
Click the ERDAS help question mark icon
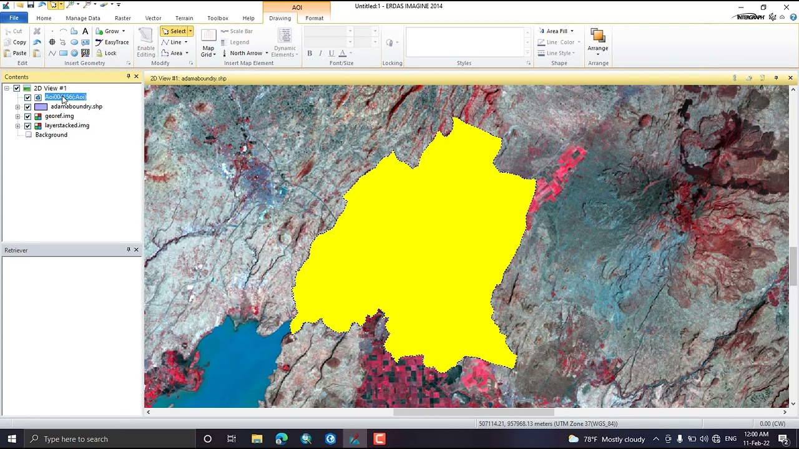click(x=793, y=17)
